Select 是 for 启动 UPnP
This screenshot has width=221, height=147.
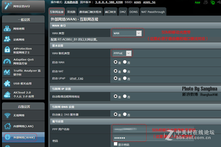(115, 78)
